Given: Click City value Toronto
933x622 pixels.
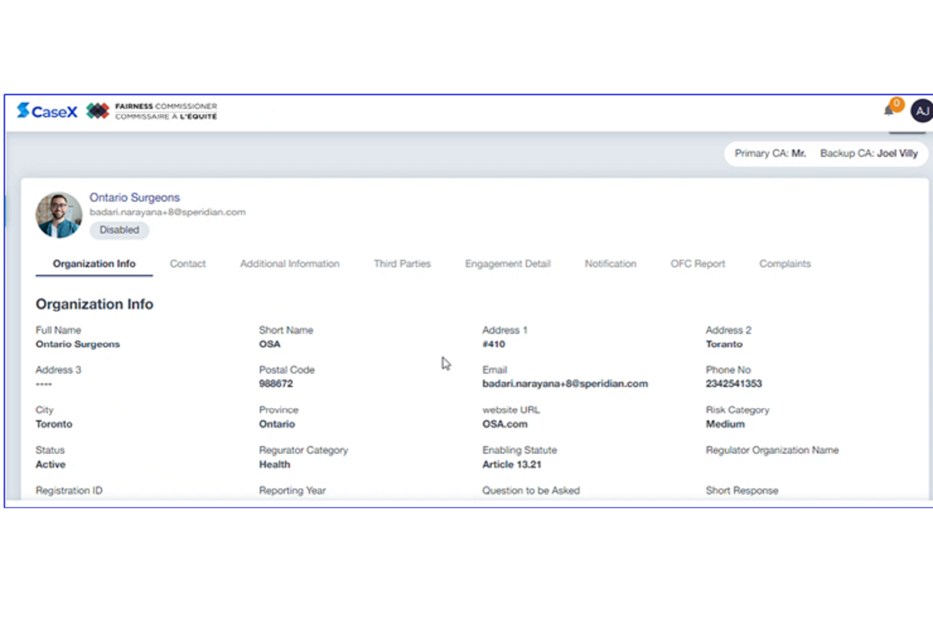Looking at the screenshot, I should pos(54,424).
